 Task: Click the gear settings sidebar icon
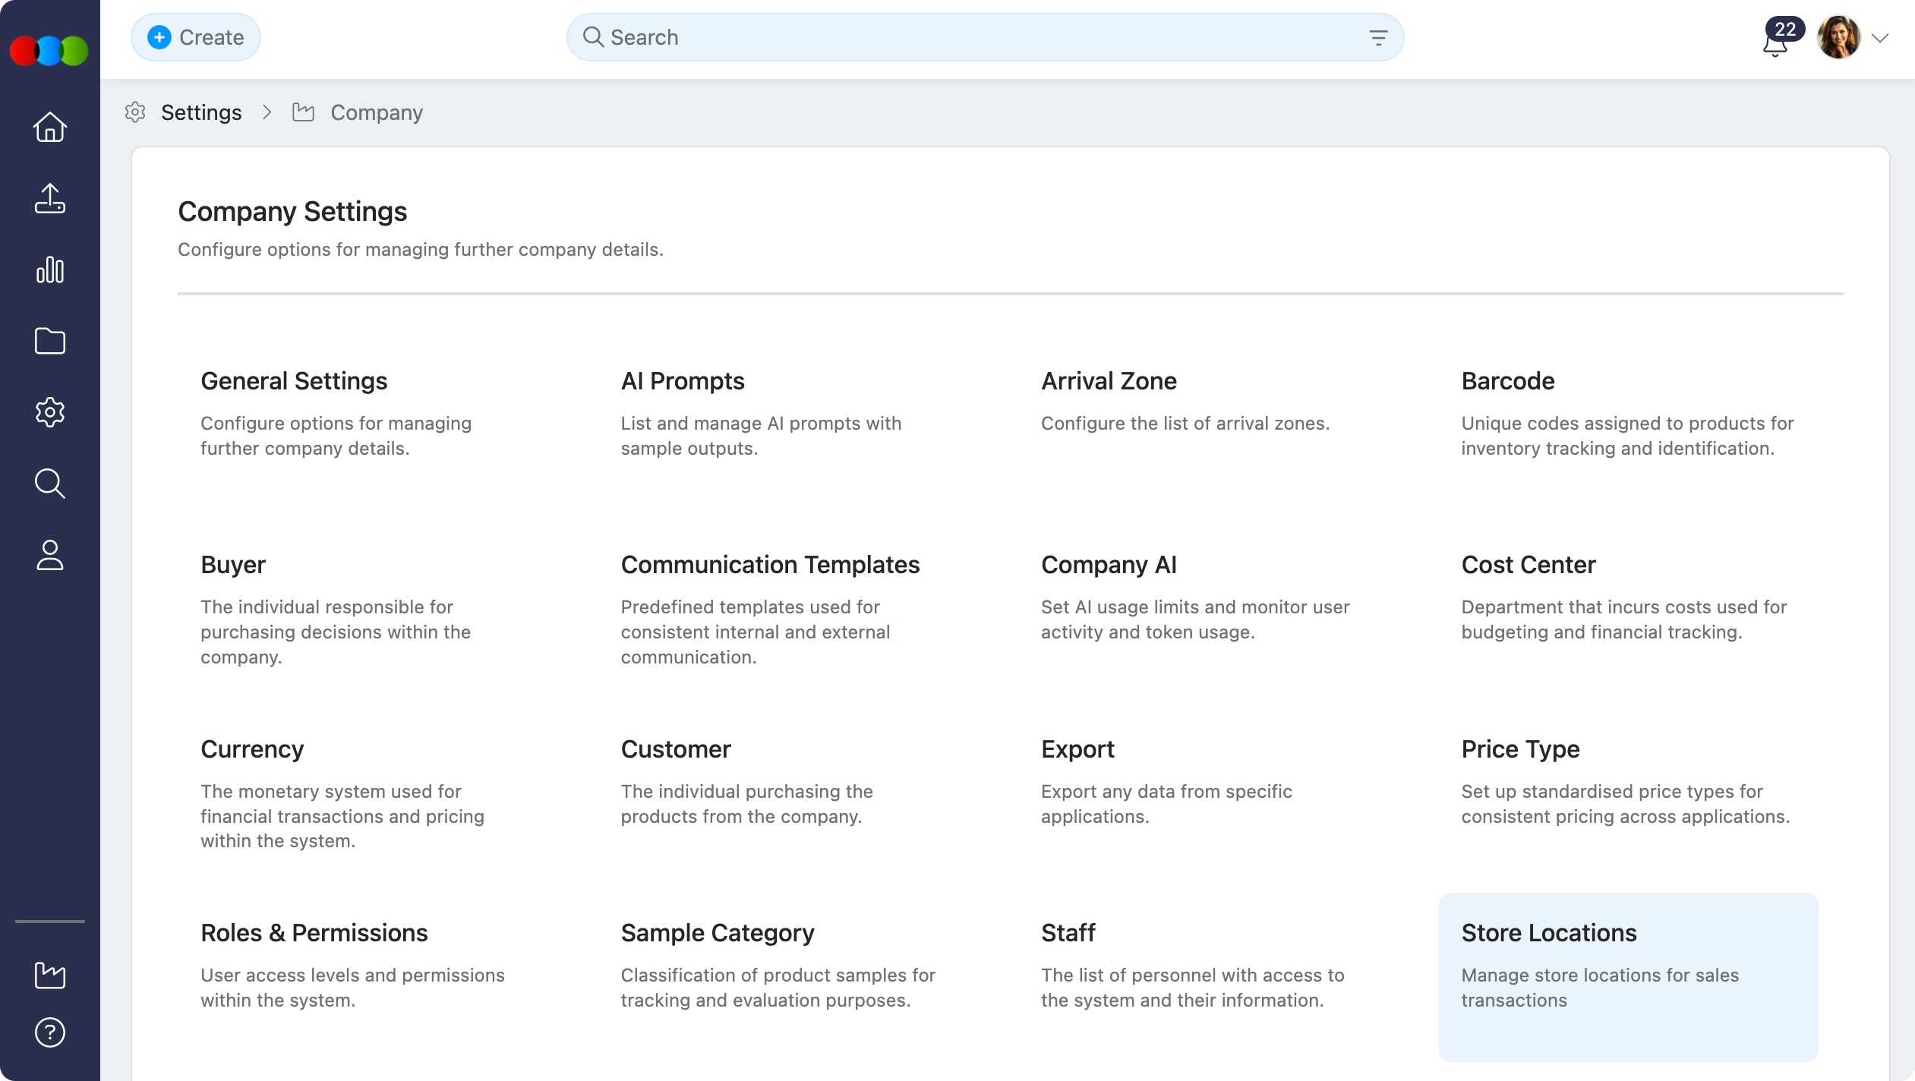50,412
